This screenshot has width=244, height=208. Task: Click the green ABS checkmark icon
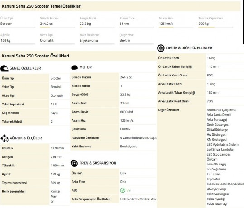coord(123,190)
